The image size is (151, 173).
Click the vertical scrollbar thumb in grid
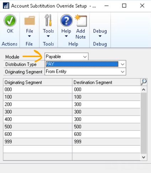tap(144, 123)
